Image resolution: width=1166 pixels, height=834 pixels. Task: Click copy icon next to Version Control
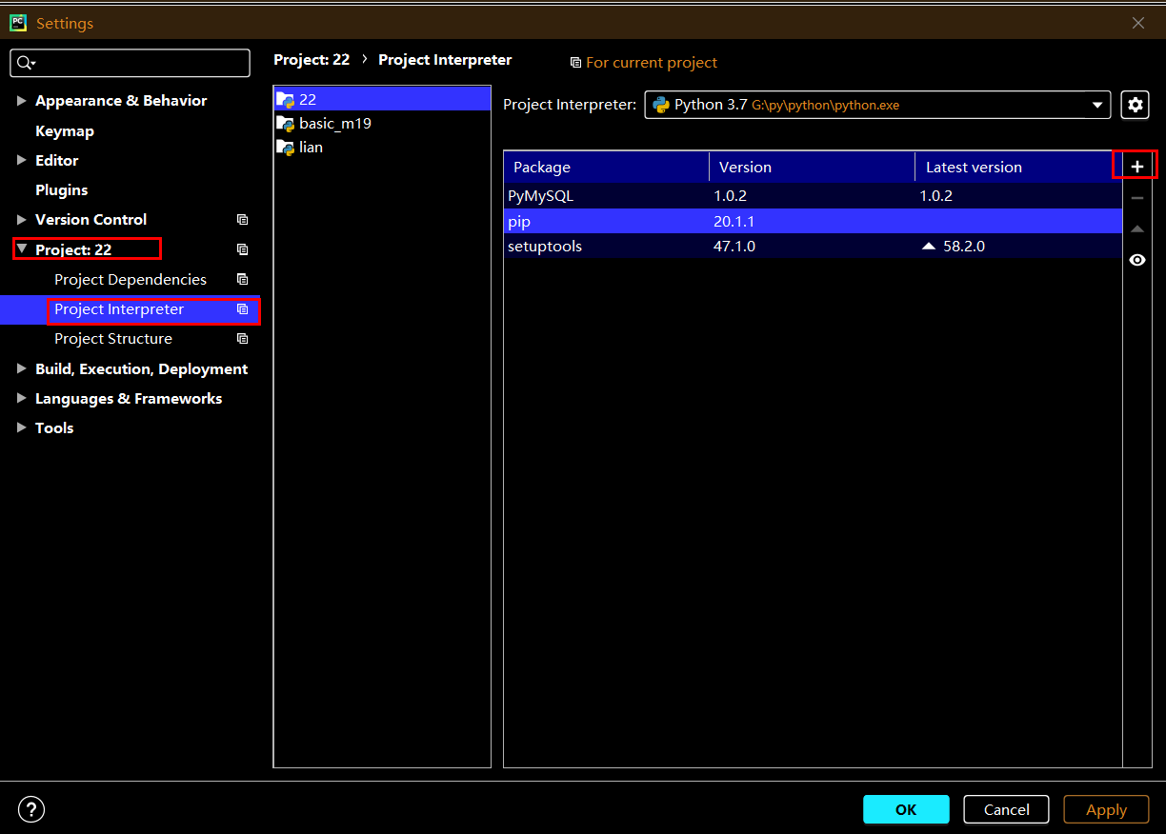pyautogui.click(x=242, y=220)
